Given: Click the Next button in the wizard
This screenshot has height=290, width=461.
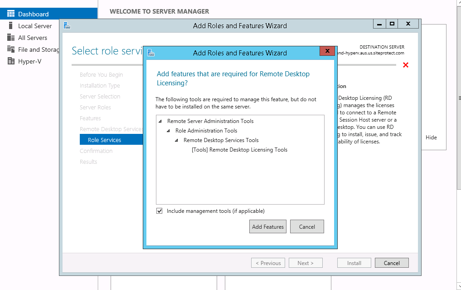Looking at the screenshot, I should click(x=306, y=263).
